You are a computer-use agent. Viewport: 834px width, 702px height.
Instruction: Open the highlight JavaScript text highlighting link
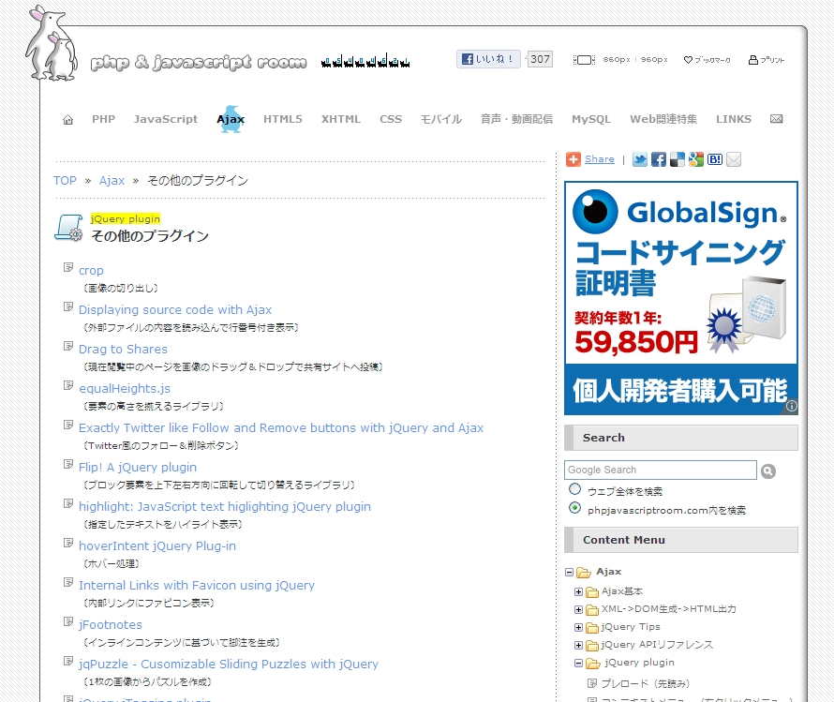click(x=225, y=507)
